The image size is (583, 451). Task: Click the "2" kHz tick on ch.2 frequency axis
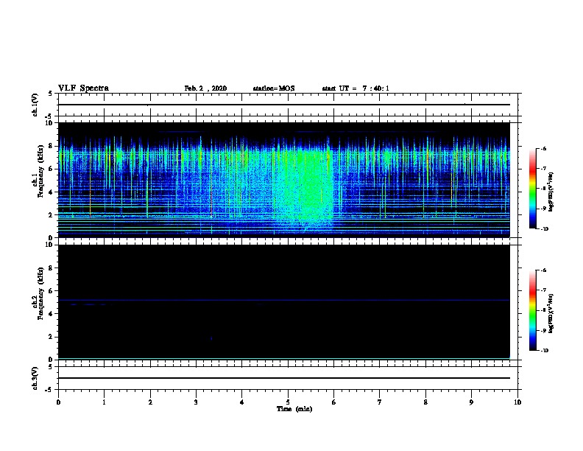coord(52,337)
